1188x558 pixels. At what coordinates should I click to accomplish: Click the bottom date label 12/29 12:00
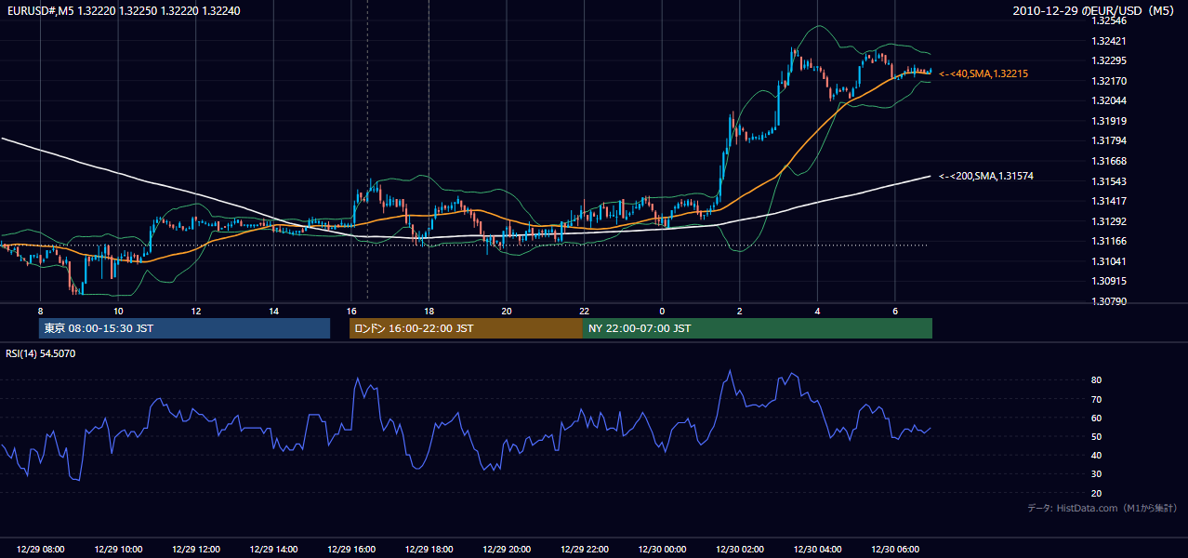click(x=195, y=550)
